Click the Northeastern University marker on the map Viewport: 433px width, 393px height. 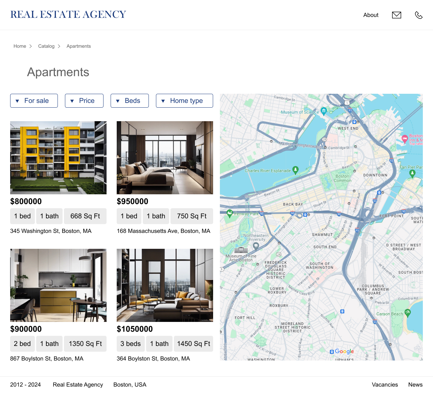tap(256, 246)
